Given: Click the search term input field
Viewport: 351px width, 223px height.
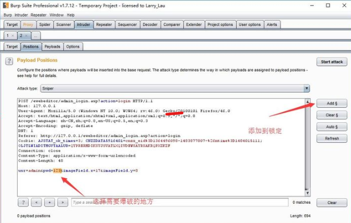Looking at the screenshot, I should point(180,202).
